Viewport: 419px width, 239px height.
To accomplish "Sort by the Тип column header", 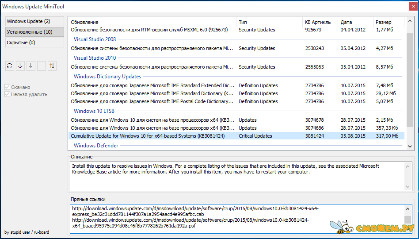I will [x=269, y=22].
